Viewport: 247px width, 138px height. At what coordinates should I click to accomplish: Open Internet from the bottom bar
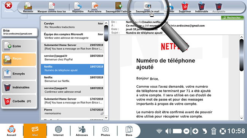click(58, 131)
